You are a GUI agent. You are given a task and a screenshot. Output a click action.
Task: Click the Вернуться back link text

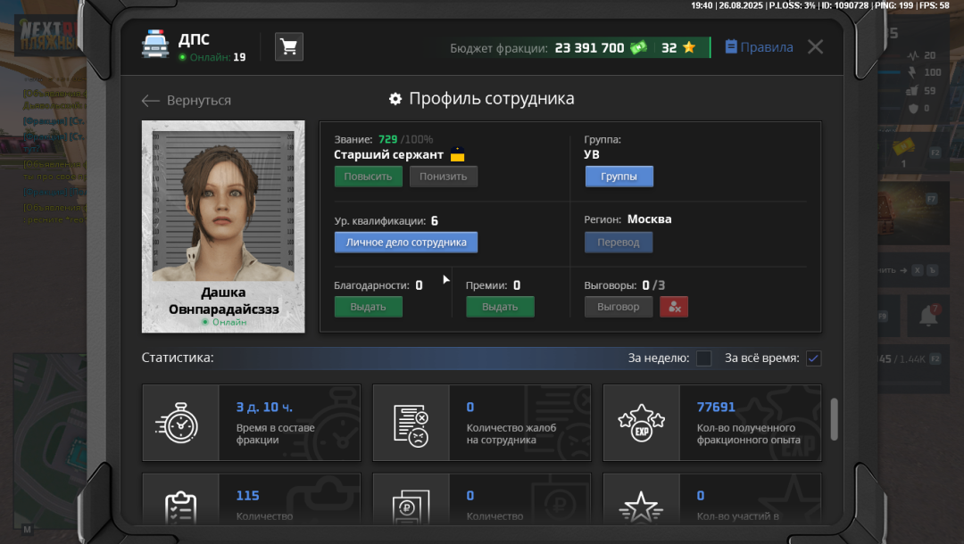tap(198, 101)
